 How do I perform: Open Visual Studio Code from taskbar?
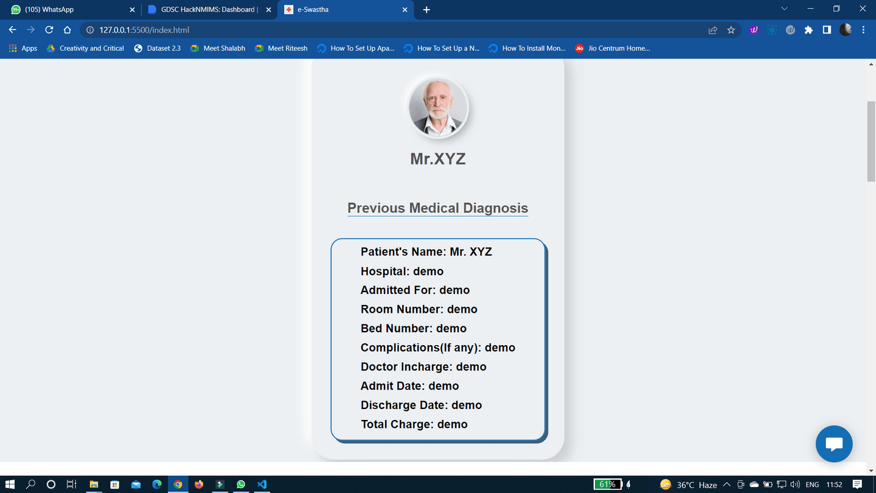pyautogui.click(x=262, y=484)
